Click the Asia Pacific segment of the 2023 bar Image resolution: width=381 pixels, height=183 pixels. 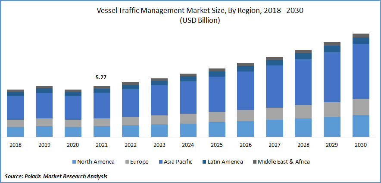click(159, 100)
